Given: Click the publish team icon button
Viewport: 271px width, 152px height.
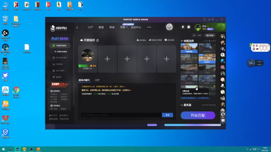Looking at the screenshot, I should [x=141, y=40].
